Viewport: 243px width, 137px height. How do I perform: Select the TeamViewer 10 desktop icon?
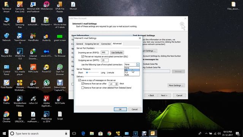pos(20,38)
